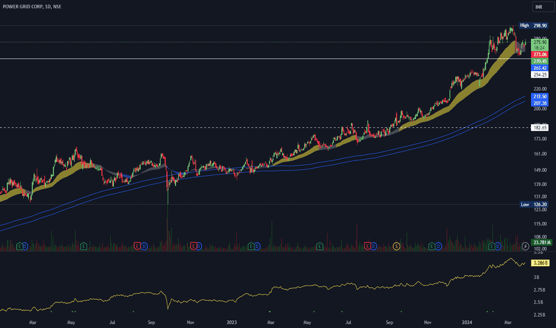Click the 126.20 low price label
This screenshot has width=556, height=328.
coord(540,204)
